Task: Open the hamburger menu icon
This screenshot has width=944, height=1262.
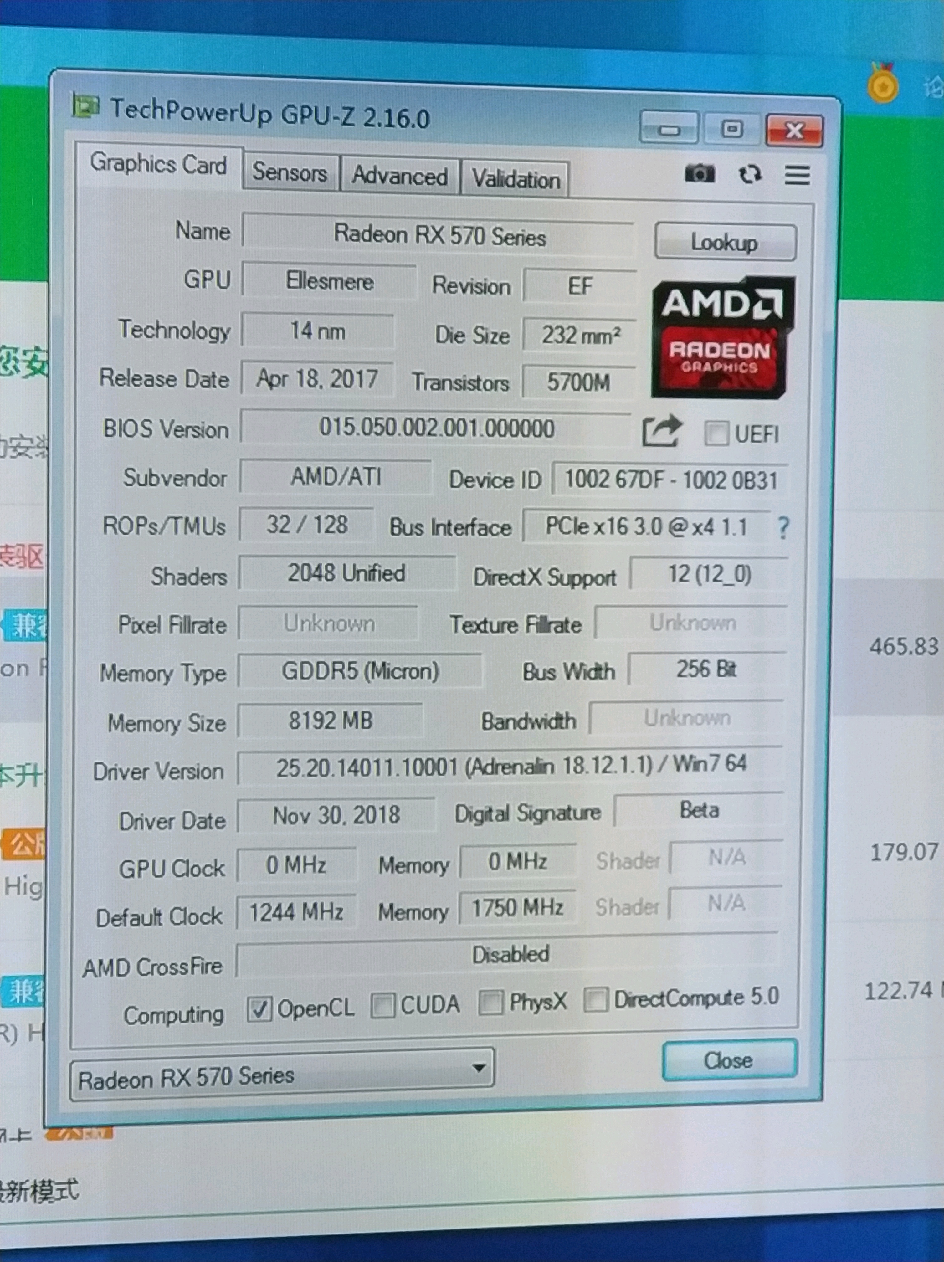Action: click(797, 175)
